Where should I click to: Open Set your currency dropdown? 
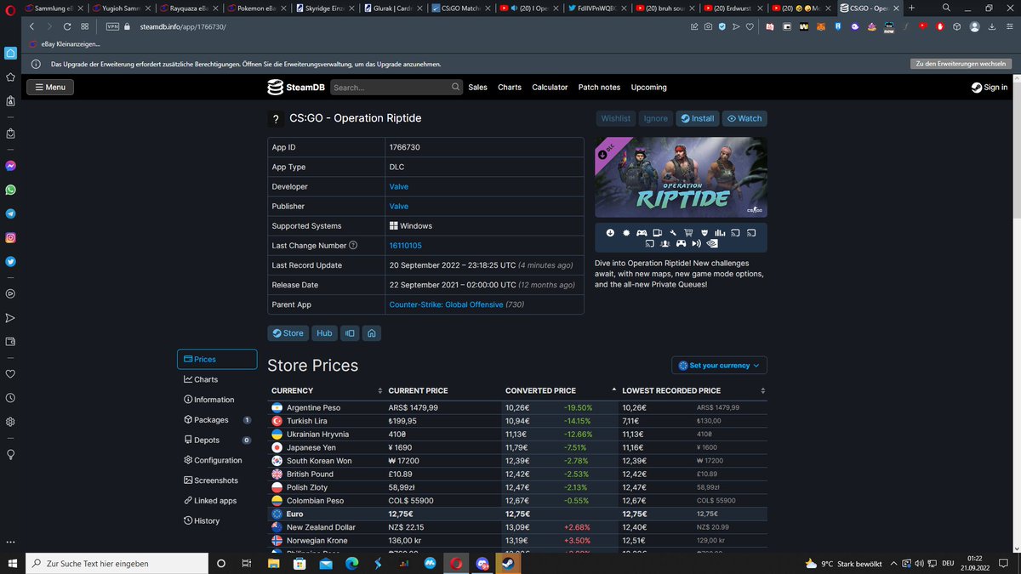(x=719, y=366)
